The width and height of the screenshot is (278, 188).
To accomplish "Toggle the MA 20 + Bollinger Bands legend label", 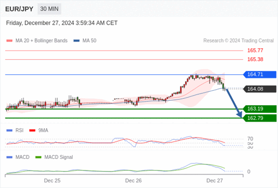I will point(42,41).
